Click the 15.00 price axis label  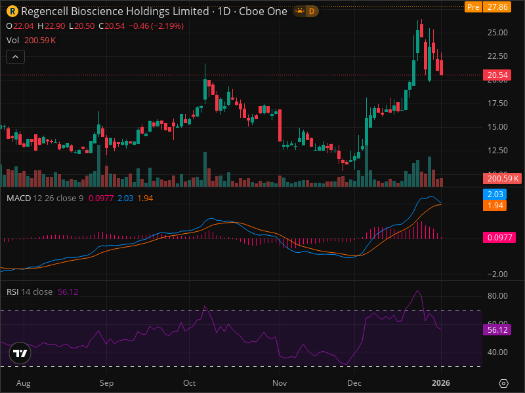coord(497,127)
